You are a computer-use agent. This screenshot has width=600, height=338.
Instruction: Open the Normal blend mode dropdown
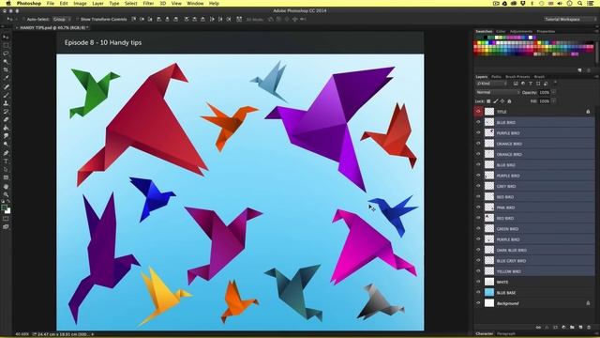coord(498,92)
